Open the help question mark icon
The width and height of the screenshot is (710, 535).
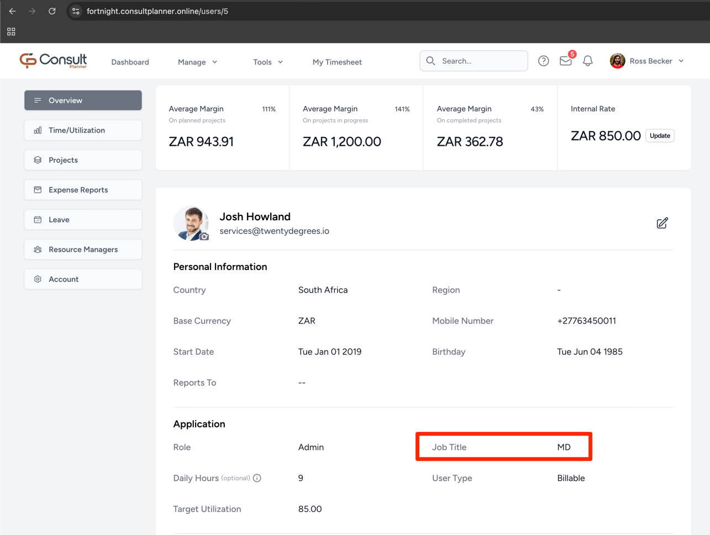pos(543,61)
